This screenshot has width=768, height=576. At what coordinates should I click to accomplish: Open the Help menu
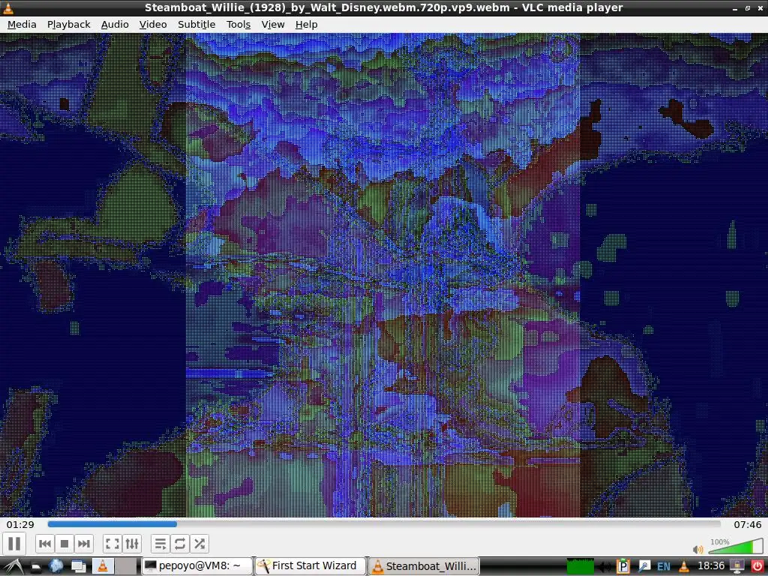click(x=306, y=25)
